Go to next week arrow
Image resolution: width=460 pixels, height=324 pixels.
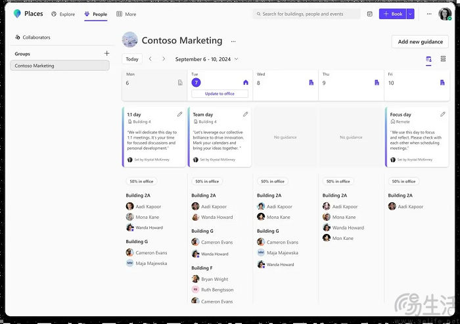(164, 59)
